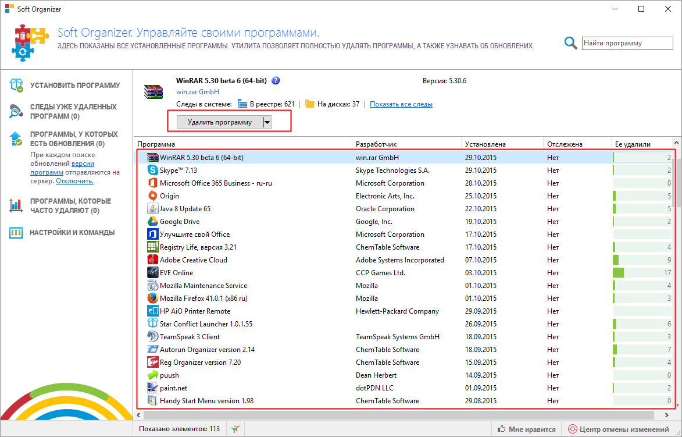682x437 pixels.
Task: Click the Soft Organizer puzzle logo
Action: pos(30,42)
